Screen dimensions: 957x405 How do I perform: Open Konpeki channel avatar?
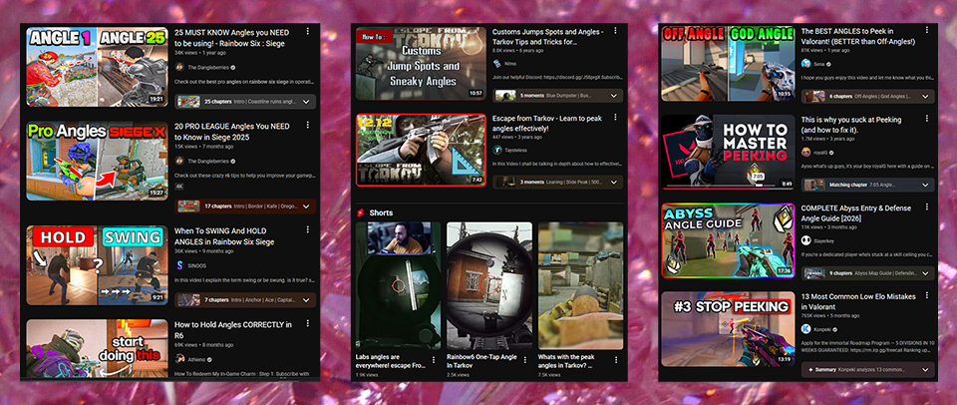coord(805,327)
